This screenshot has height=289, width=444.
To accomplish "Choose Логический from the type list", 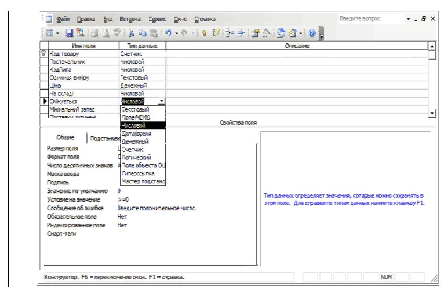I will pyautogui.click(x=143, y=157).
